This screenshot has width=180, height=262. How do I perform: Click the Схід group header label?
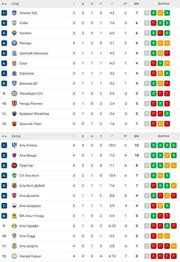click(x=15, y=4)
